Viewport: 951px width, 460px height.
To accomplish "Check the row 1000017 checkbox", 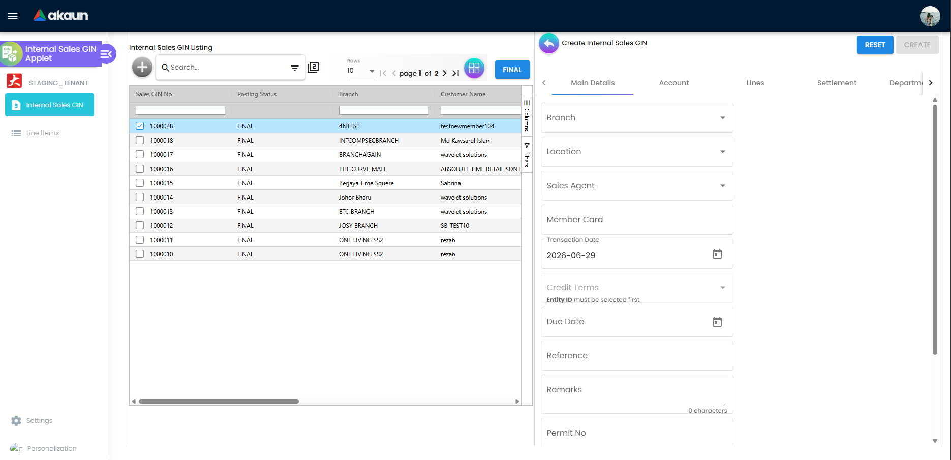I will (140, 154).
